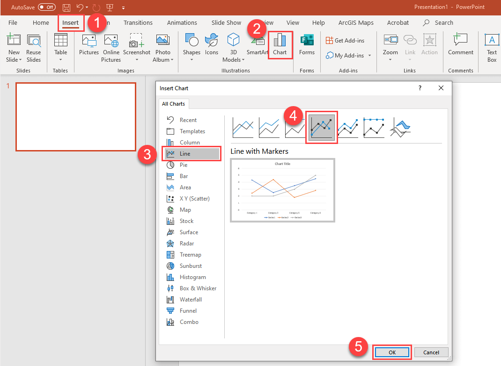Expand the Undo dropdown arrow
Image resolution: width=501 pixels, height=366 pixels.
[x=87, y=7]
